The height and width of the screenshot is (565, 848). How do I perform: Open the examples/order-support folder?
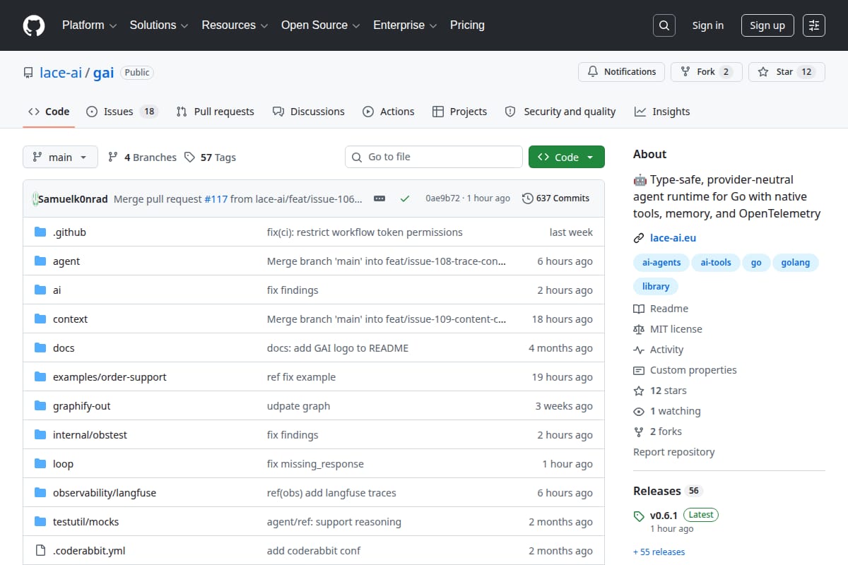[110, 377]
